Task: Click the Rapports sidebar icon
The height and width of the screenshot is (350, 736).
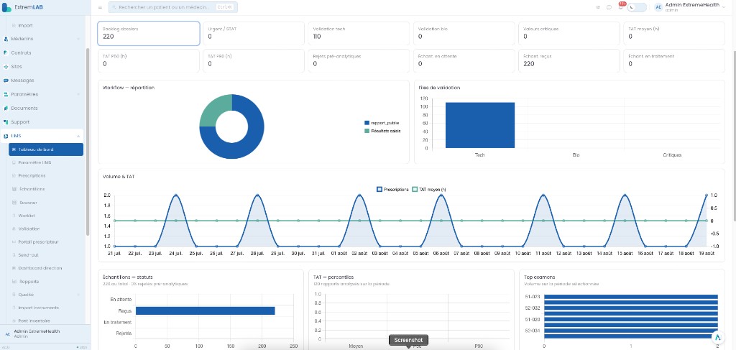Action: click(14, 282)
